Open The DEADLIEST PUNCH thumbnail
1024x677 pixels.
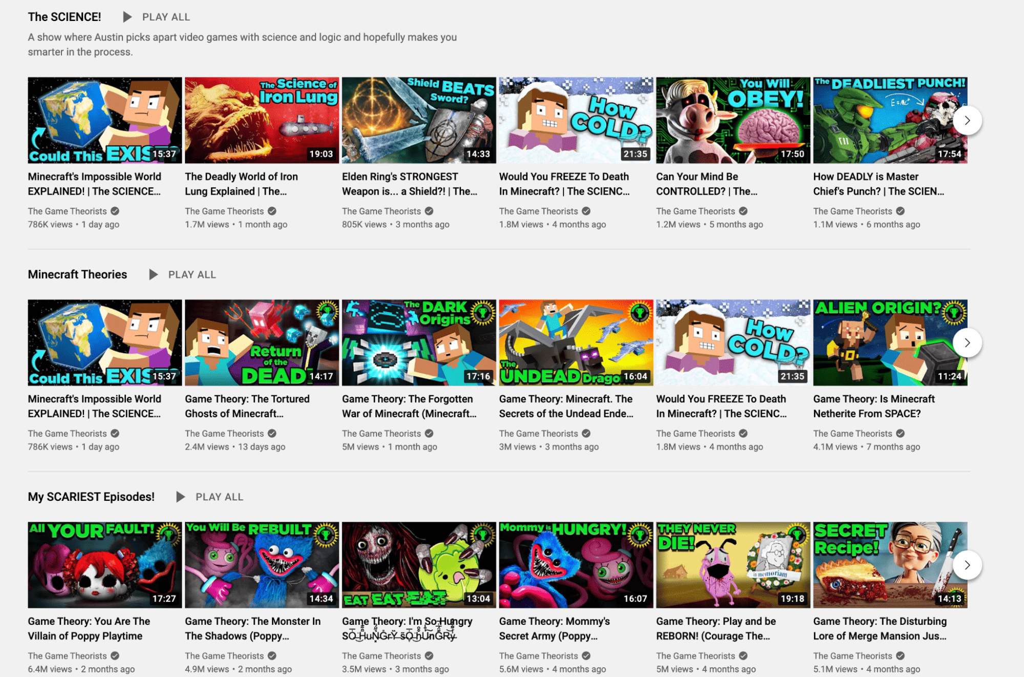(890, 120)
